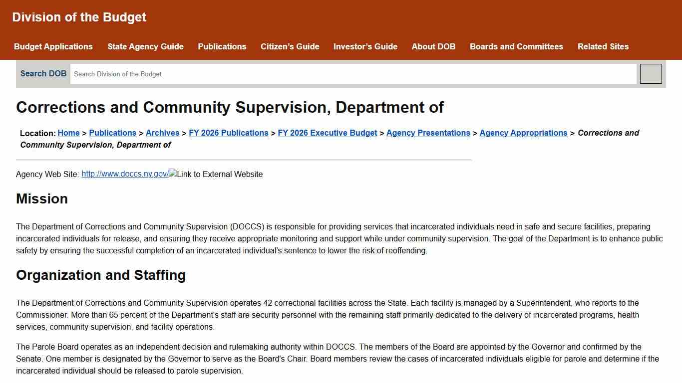682x383 pixels.
Task: Open the Archives breadcrumb link
Action: coord(163,133)
